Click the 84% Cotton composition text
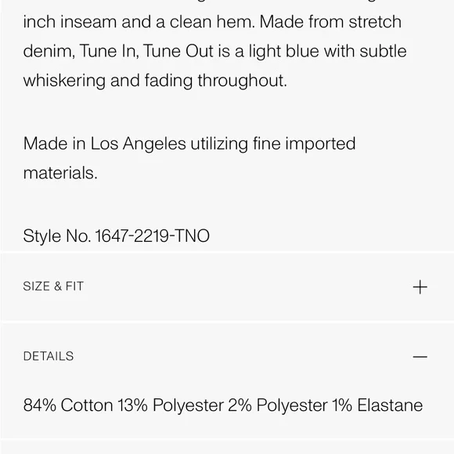 click(x=68, y=405)
